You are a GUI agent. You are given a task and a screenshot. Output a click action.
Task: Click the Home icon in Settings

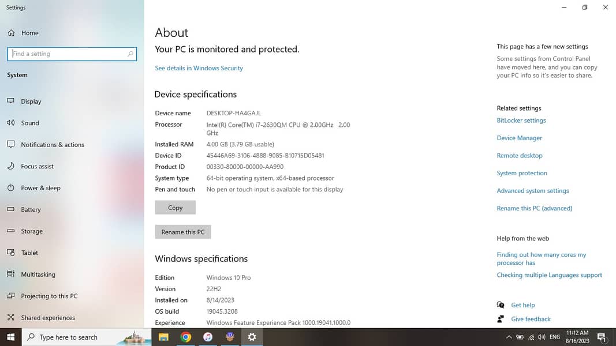[12, 33]
